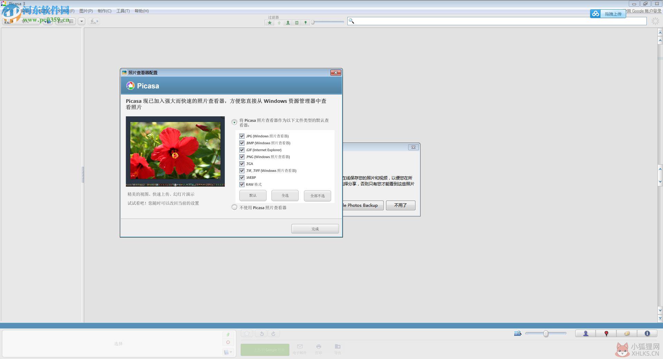The height and width of the screenshot is (359, 663).
Task: Open the import toolbar dropdown arrow
Action: click(x=81, y=21)
